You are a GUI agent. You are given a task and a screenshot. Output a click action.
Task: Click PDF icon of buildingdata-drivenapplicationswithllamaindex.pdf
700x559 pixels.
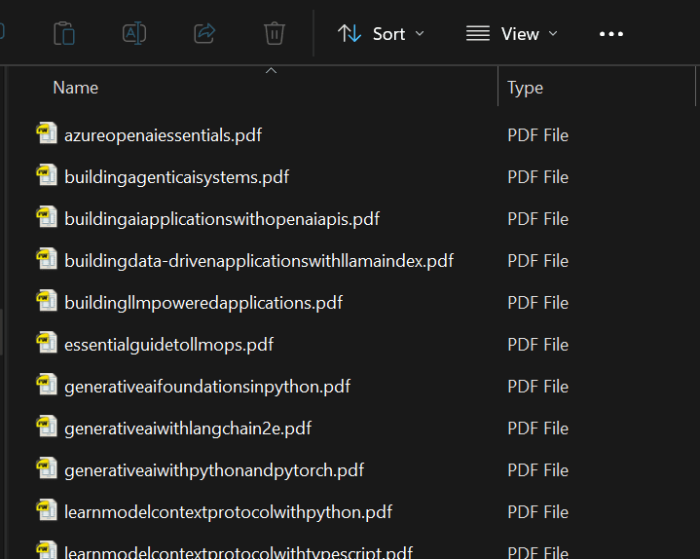tap(47, 259)
